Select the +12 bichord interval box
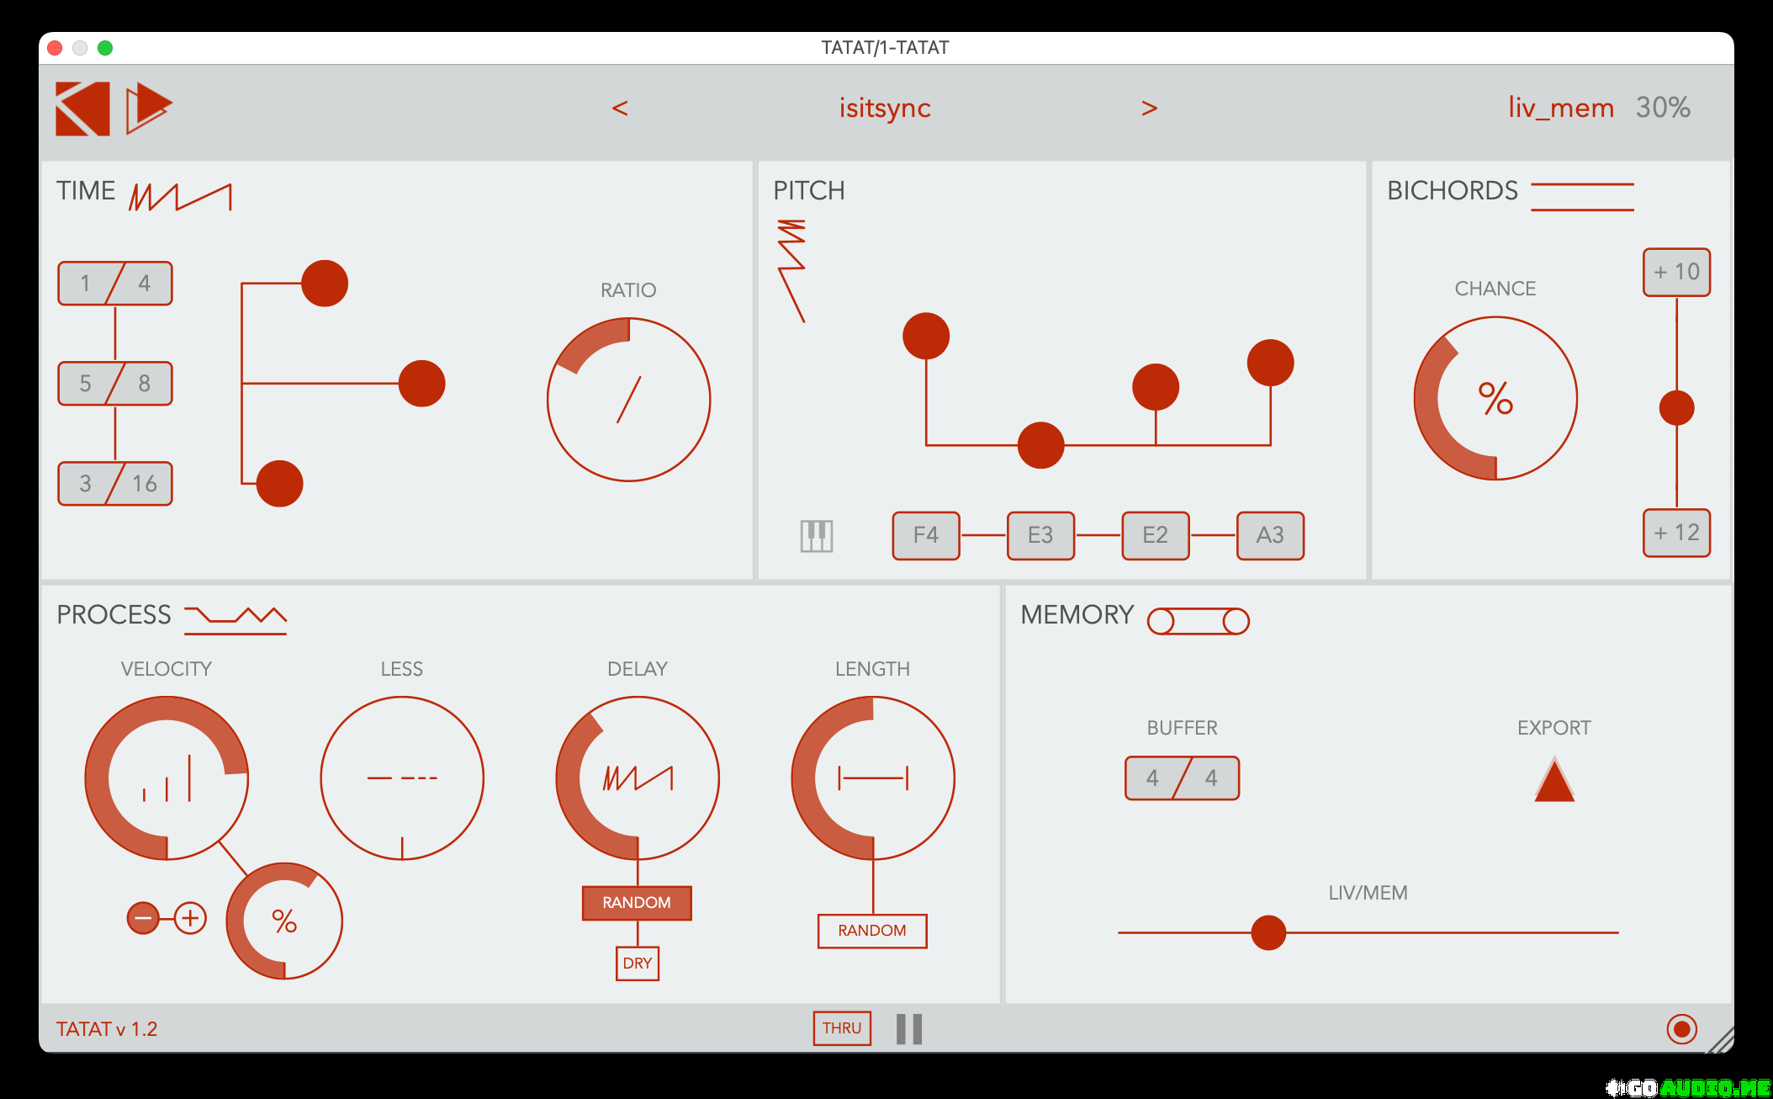The height and width of the screenshot is (1099, 1773). (1677, 534)
